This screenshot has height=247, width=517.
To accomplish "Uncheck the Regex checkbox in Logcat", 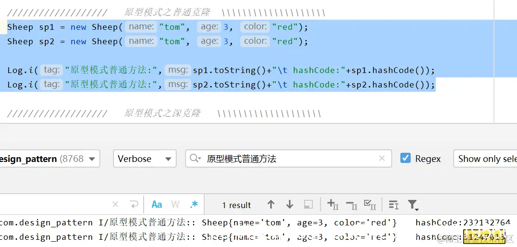I will (405, 158).
